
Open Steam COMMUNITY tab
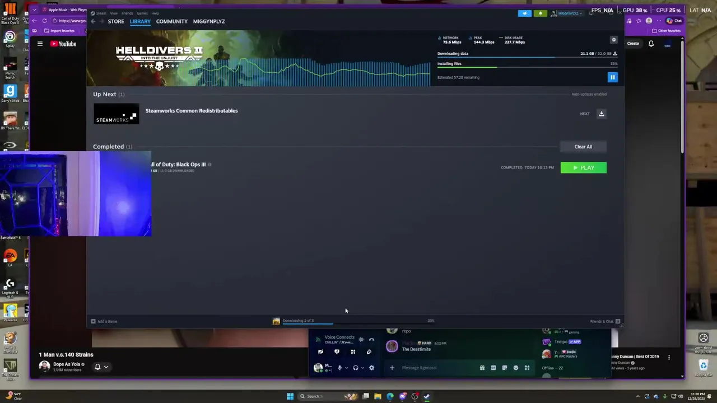coord(172,21)
